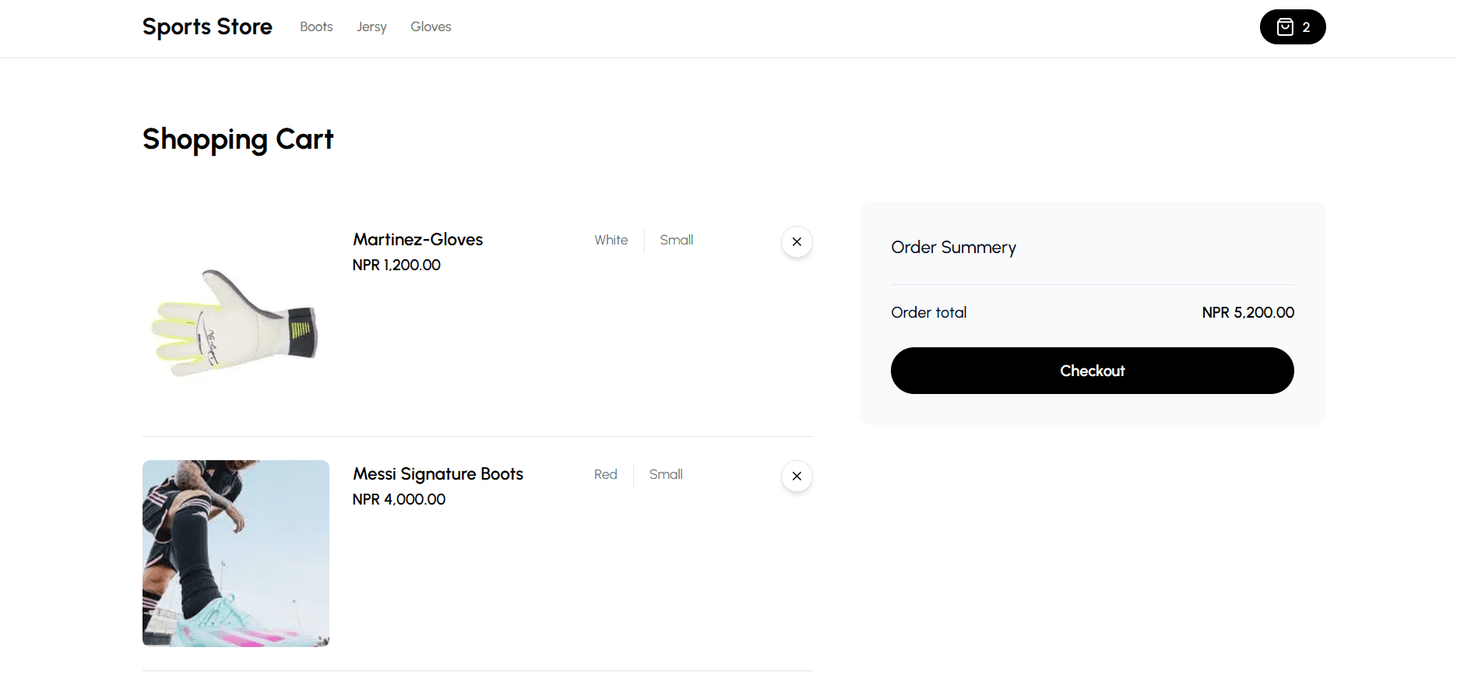Click the Martinez-Gloves product image
This screenshot has height=700, width=1457.
235,321
